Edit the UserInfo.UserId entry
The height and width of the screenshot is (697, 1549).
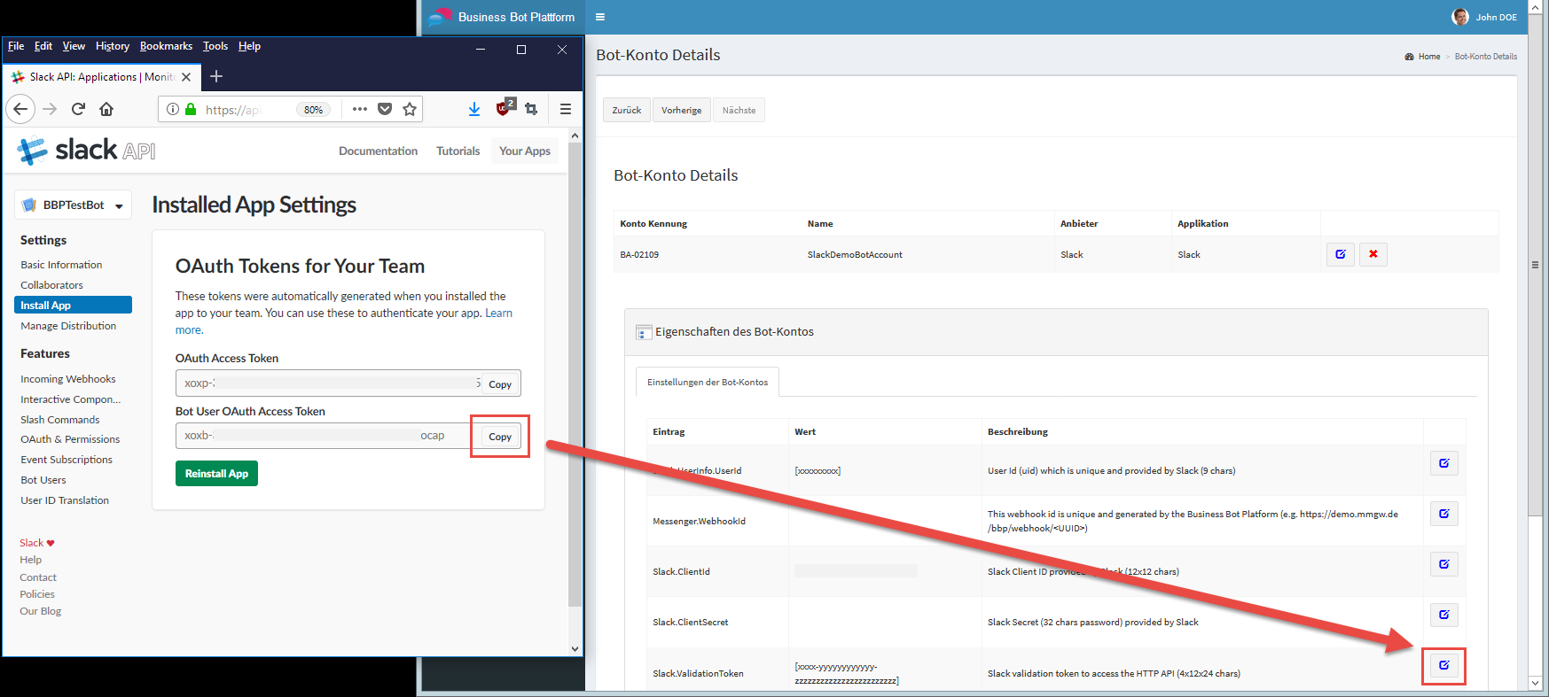pos(1444,463)
